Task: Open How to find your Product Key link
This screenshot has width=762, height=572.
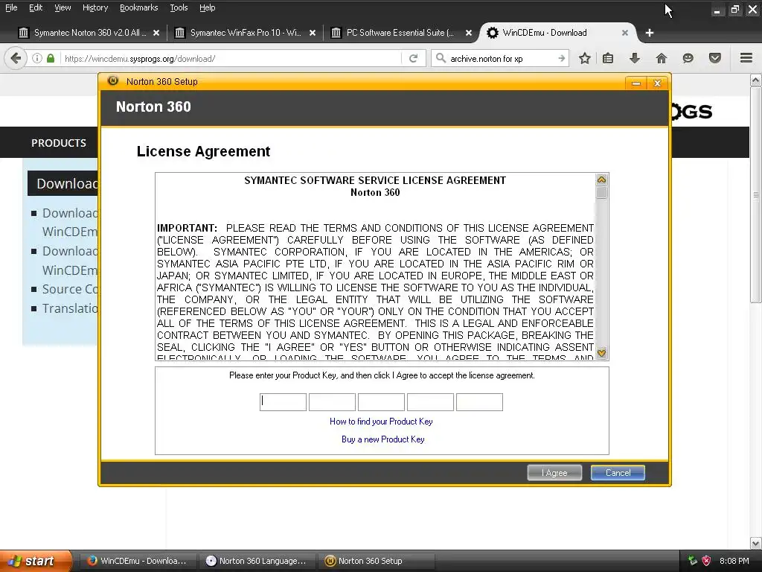Action: click(x=381, y=422)
